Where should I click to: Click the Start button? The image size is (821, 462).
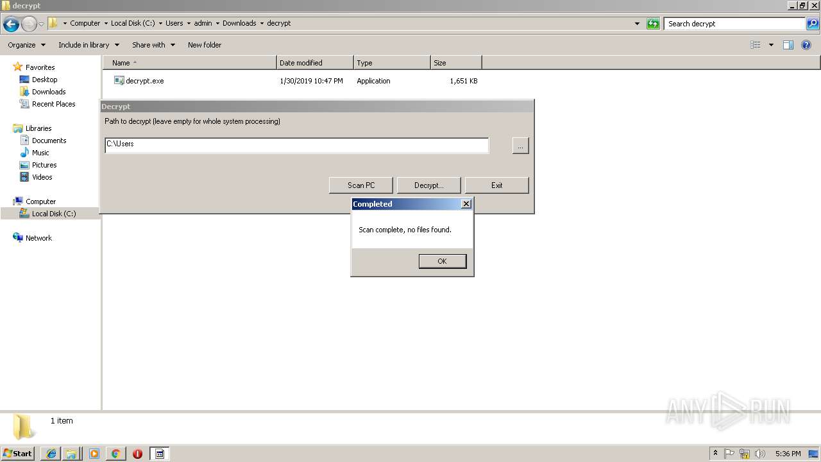(x=18, y=454)
